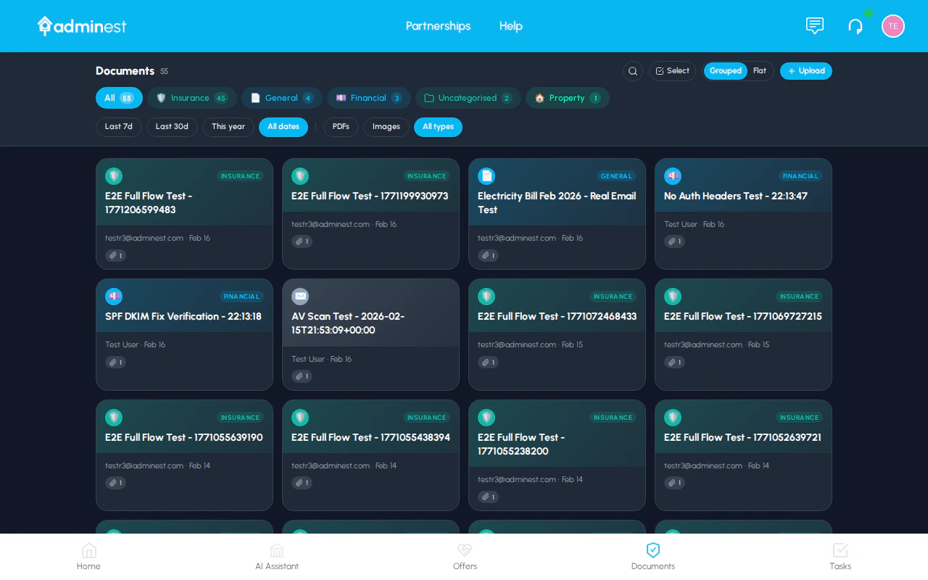Screen dimensions: 928x580
Task: Open No Auth Headers Test - 22:13:47 document
Action: point(736,196)
